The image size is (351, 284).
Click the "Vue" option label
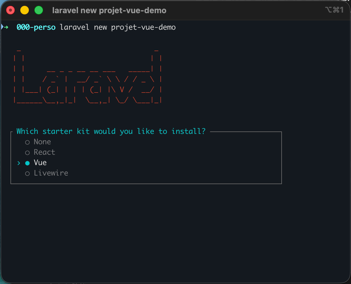click(x=40, y=163)
